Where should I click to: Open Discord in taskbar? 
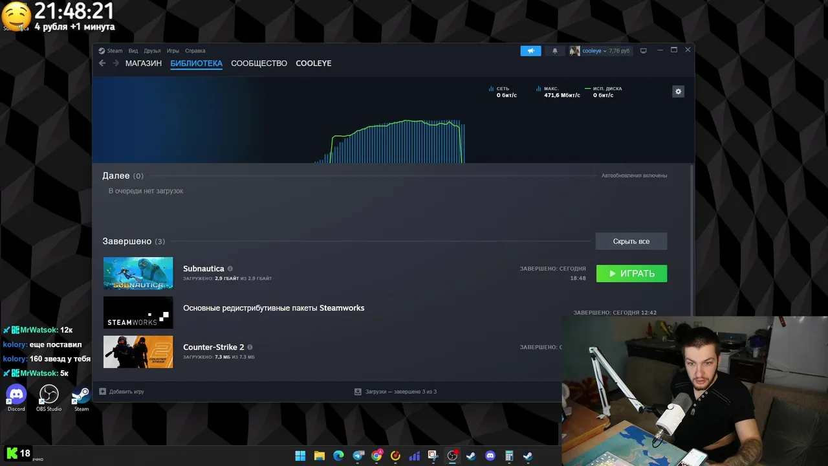490,456
